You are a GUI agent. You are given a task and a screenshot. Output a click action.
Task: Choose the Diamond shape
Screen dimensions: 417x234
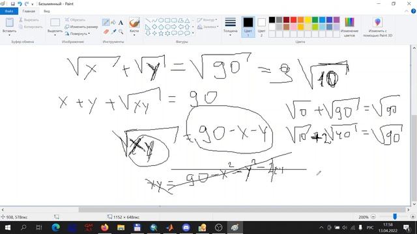154,27
